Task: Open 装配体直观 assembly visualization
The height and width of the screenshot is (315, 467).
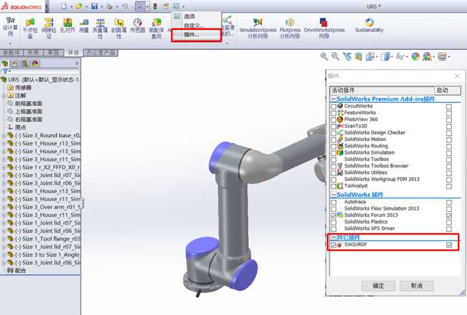Action: tap(156, 29)
